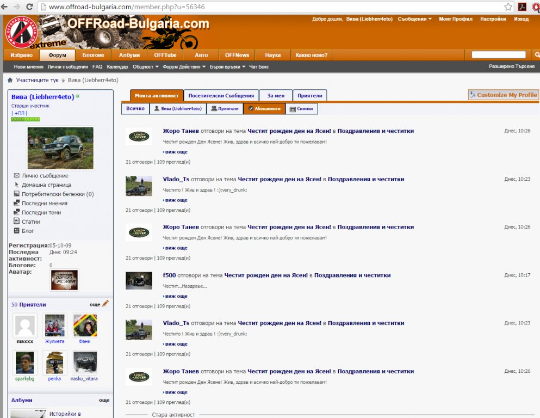Viewport: 540px width, 418px height.
Task: Click the Customize My Profile button
Action: point(503,95)
